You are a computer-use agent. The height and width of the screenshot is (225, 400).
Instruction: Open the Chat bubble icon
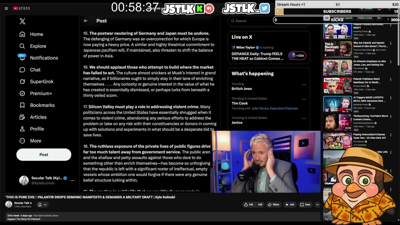pyautogui.click(x=22, y=70)
